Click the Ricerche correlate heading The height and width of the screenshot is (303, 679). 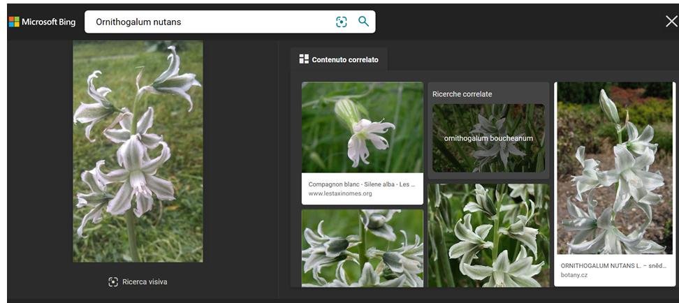click(x=462, y=94)
